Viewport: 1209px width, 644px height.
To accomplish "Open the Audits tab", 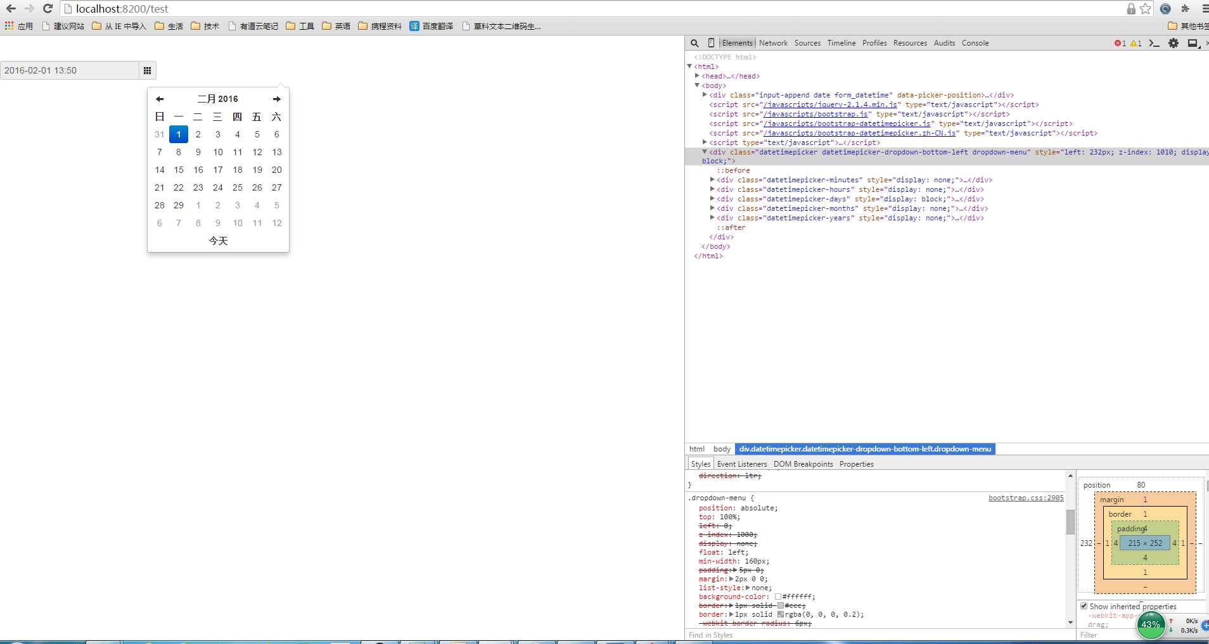I will click(x=944, y=43).
